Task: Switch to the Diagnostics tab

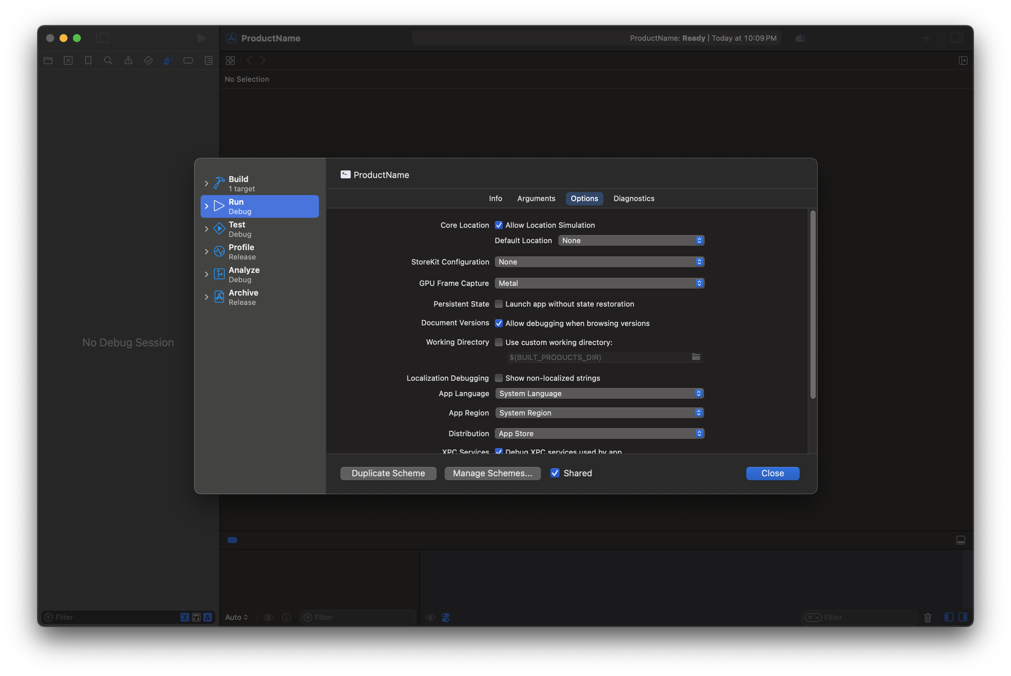Action: click(634, 198)
